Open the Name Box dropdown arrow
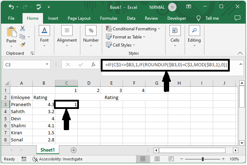The width and height of the screenshot is (247, 165). tap(47, 65)
